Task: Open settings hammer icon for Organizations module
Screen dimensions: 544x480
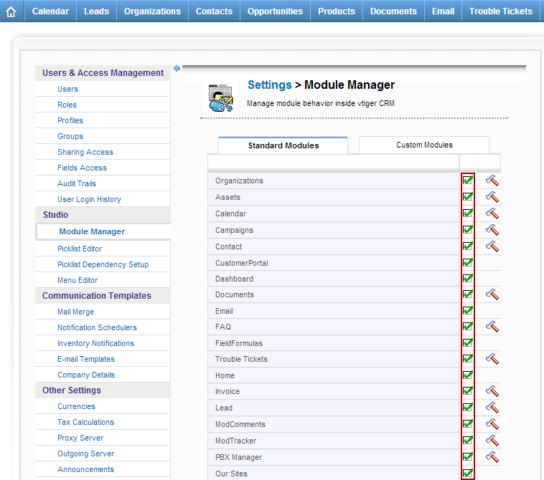Action: coord(492,181)
